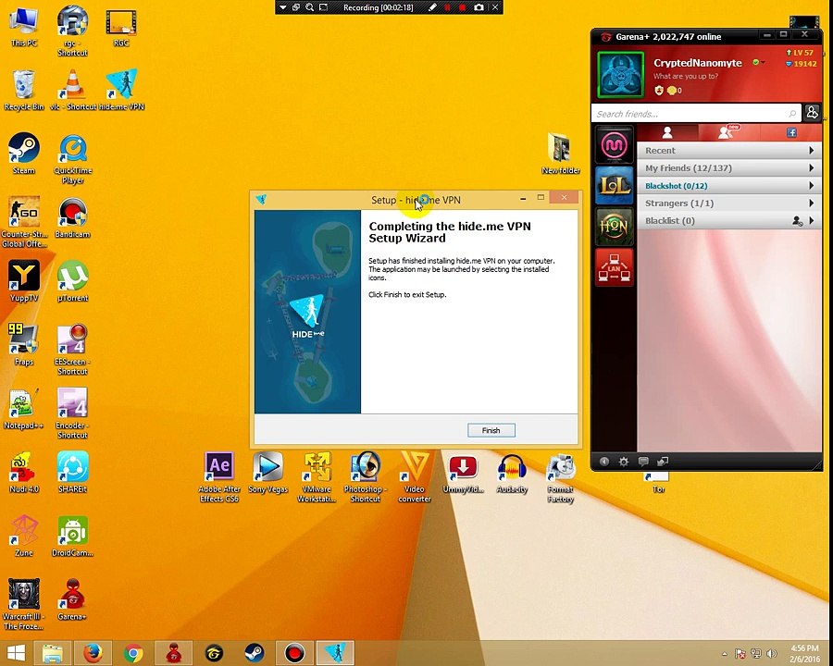This screenshot has height=666, width=833.
Task: Select the Bandicam desktop icon
Action: click(73, 217)
